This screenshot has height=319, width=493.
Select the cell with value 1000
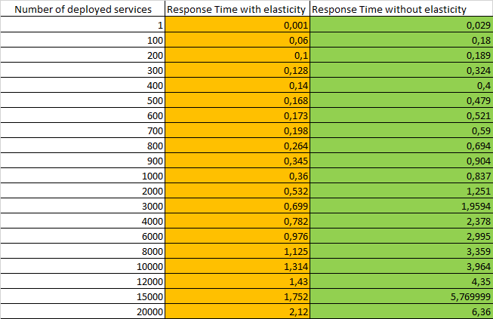coord(83,175)
